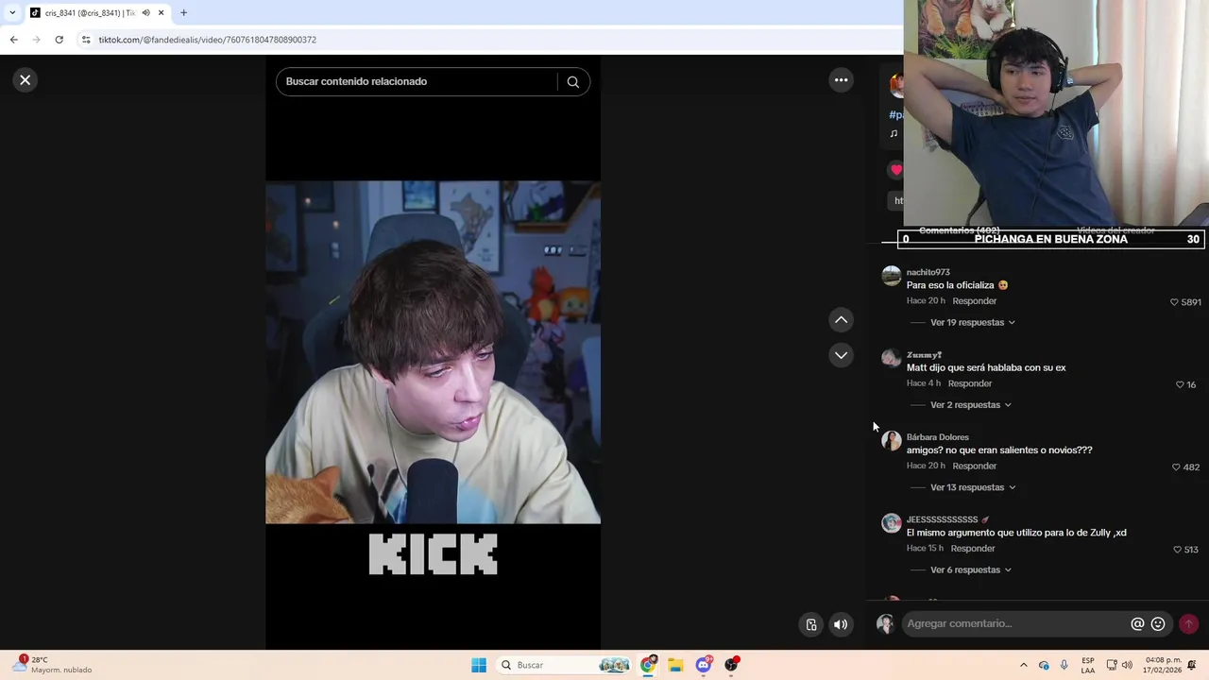Reply to Bárbara Dolores's comment
1209x680 pixels.
click(974, 466)
